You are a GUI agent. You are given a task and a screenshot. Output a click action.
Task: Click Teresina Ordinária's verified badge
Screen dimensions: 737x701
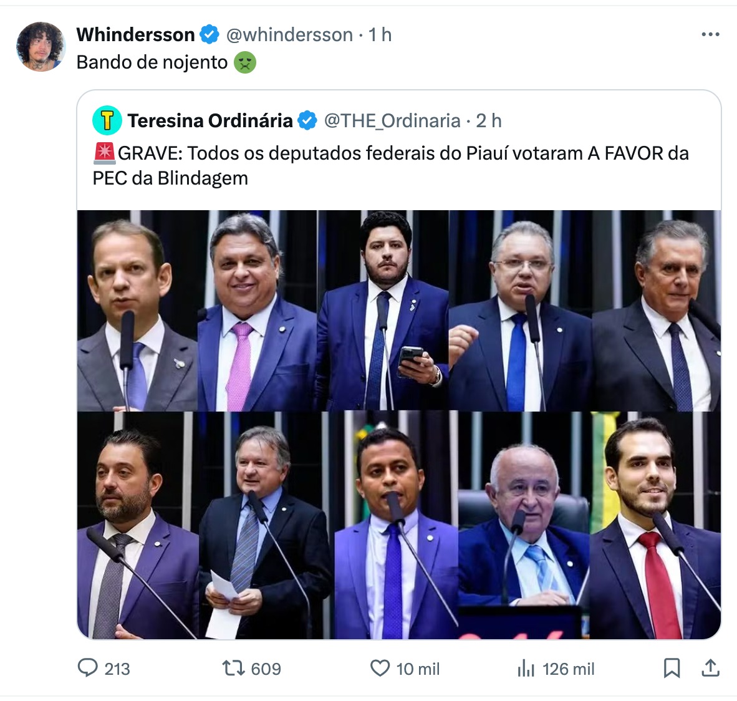click(308, 121)
